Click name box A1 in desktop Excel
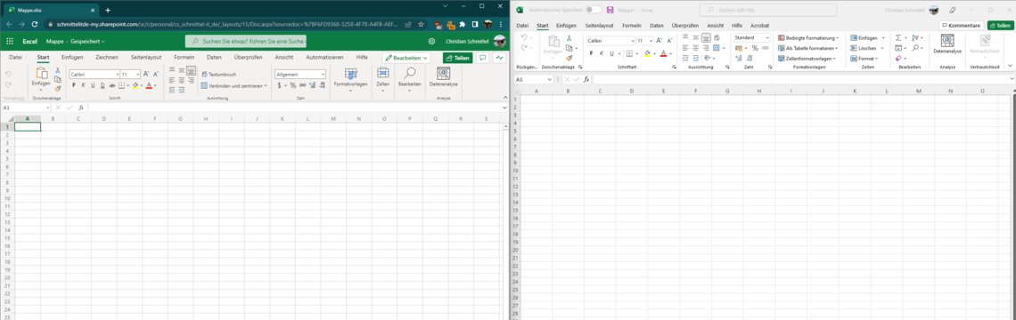This screenshot has width=1016, height=320. tap(533, 79)
